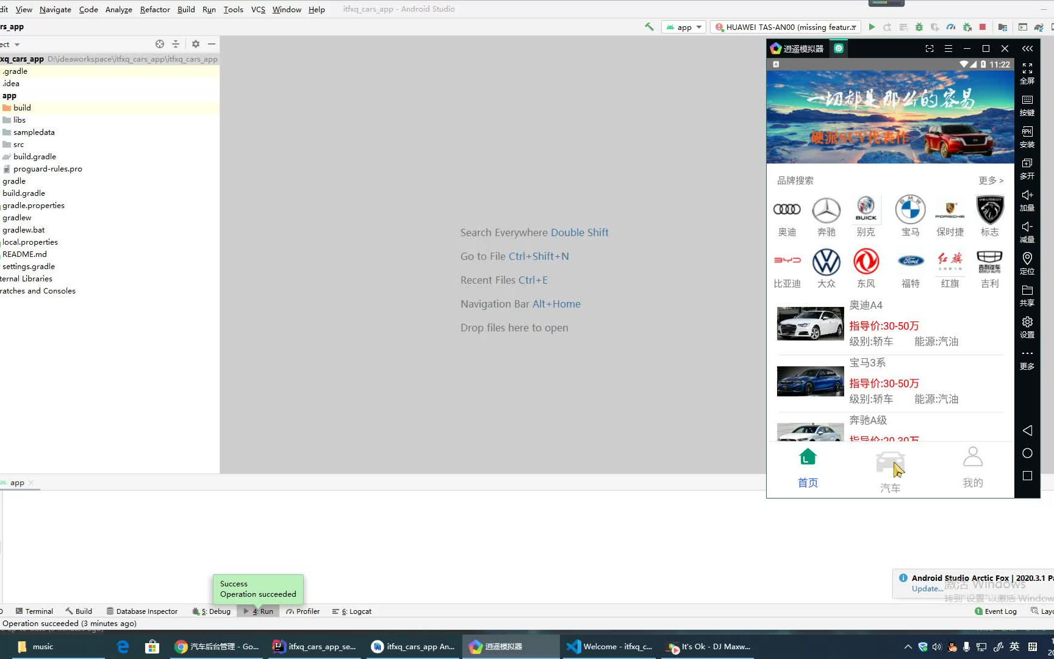This screenshot has width=1054, height=659.
Task: Click the Apply Changes and Restart Activity icon
Action: click(887, 27)
